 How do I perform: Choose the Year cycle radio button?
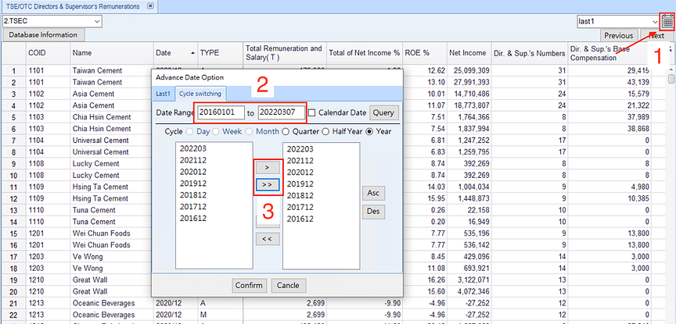(x=369, y=132)
